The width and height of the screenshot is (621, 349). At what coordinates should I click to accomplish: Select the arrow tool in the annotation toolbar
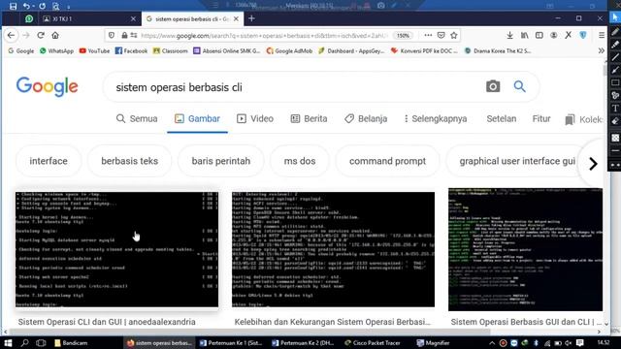click(615, 70)
